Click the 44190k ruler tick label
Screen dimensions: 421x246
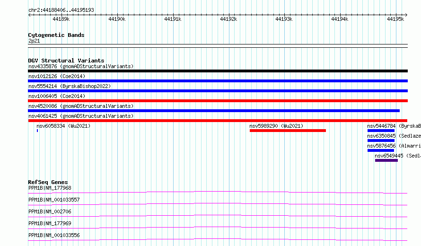tap(117, 19)
